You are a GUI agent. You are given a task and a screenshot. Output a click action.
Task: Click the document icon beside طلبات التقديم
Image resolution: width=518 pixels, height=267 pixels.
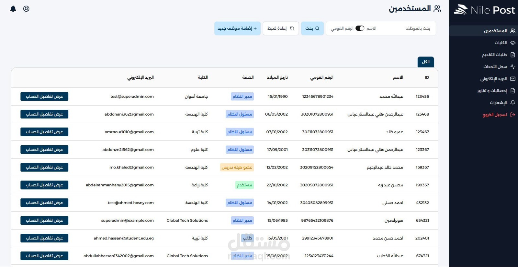pyautogui.click(x=513, y=55)
